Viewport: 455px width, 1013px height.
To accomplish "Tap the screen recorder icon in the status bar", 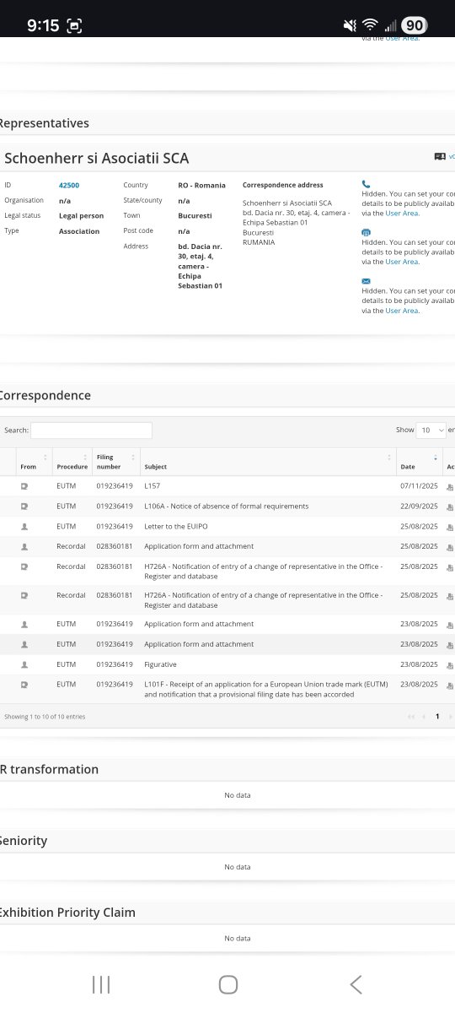I will 76,25.
